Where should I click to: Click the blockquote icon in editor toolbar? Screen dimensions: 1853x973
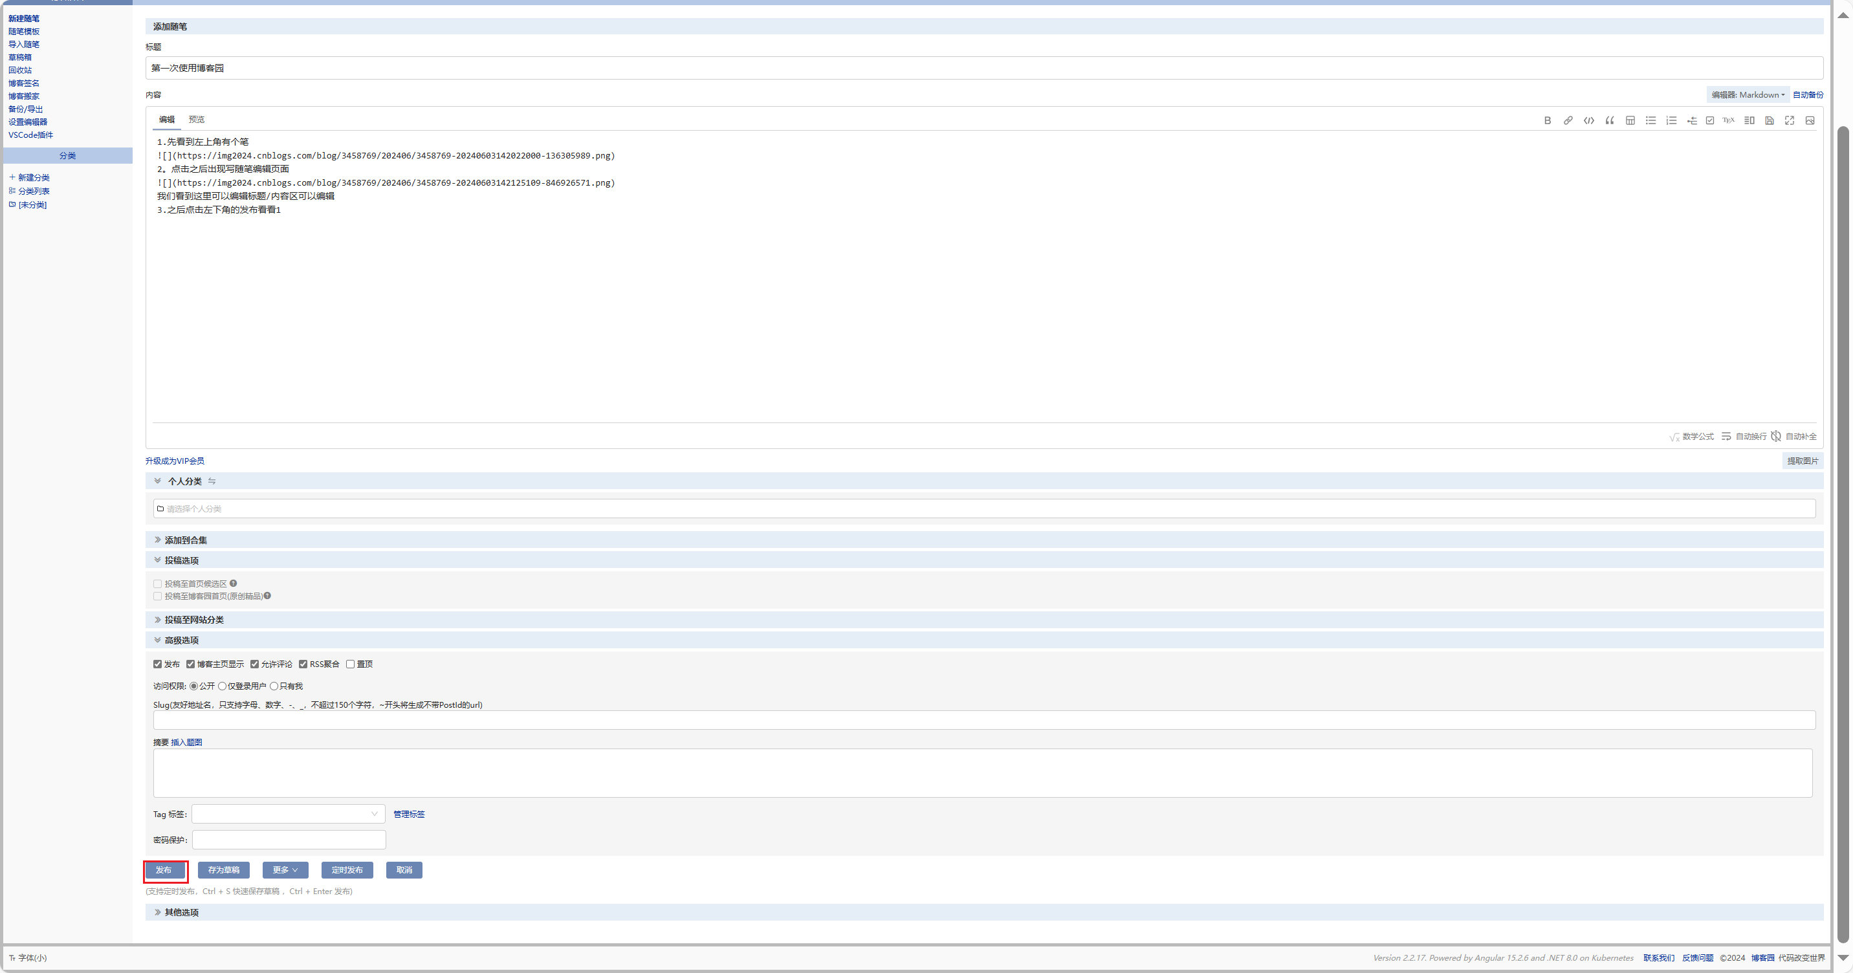click(1609, 120)
